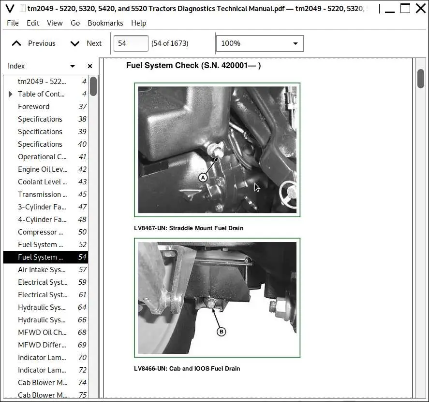Viewport: 429px width, 402px height.
Task: Select the 4-Cylinder Fa... index entry
Action: pos(45,220)
